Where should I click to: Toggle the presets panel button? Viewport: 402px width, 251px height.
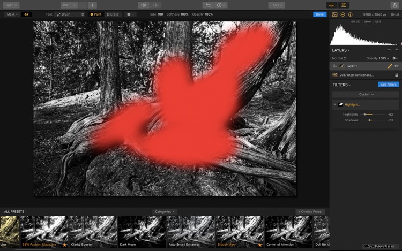pos(332,5)
